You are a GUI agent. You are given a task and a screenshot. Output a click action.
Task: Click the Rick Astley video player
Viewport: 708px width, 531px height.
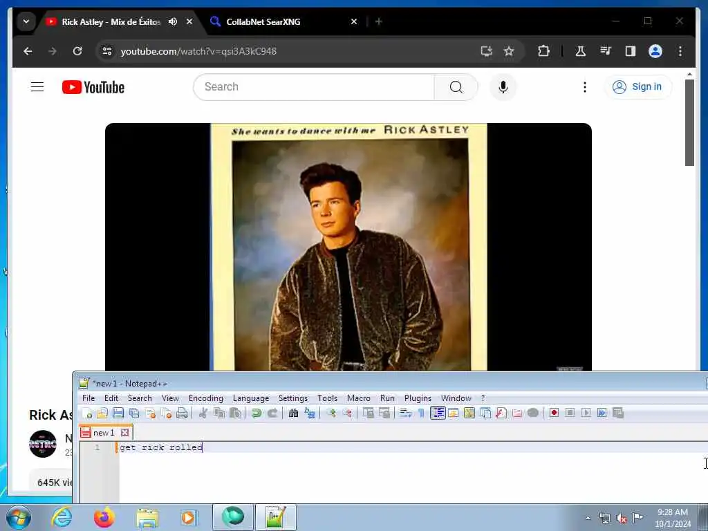pyautogui.click(x=348, y=247)
